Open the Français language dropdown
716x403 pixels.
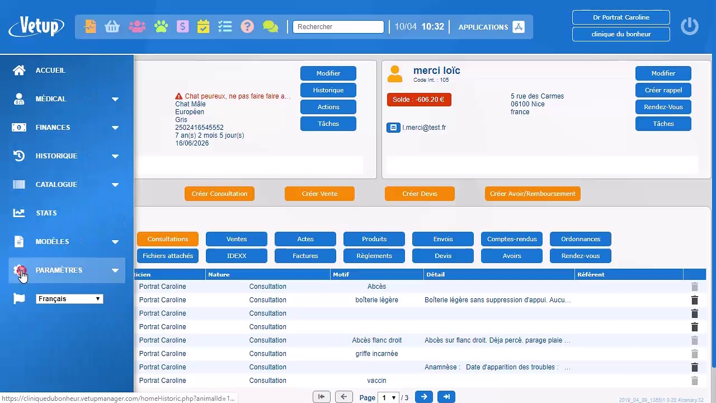click(69, 298)
